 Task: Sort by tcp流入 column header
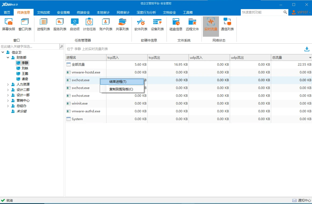(127, 58)
